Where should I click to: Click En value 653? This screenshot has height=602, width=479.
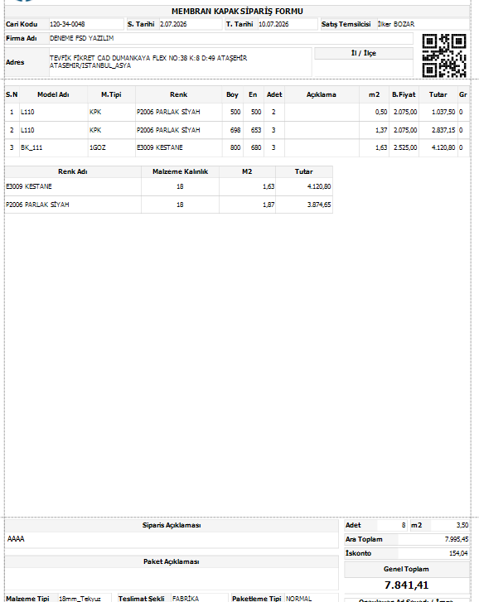256,130
